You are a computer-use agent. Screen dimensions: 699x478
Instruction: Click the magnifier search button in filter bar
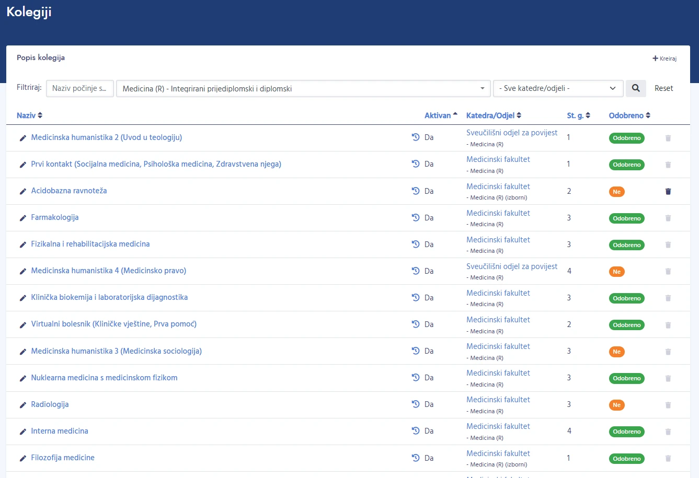[x=636, y=88]
